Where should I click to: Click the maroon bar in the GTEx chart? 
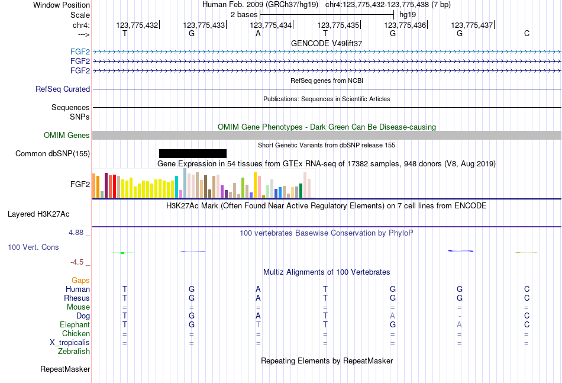pyautogui.click(x=106, y=185)
